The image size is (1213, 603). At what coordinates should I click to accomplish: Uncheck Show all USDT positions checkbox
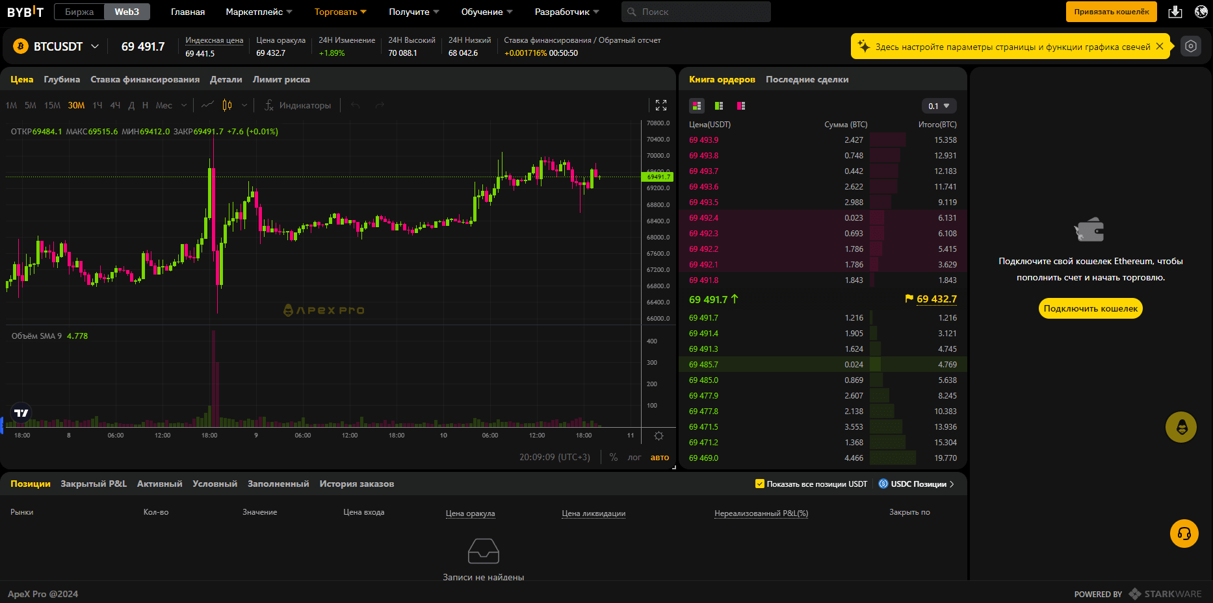coord(759,484)
